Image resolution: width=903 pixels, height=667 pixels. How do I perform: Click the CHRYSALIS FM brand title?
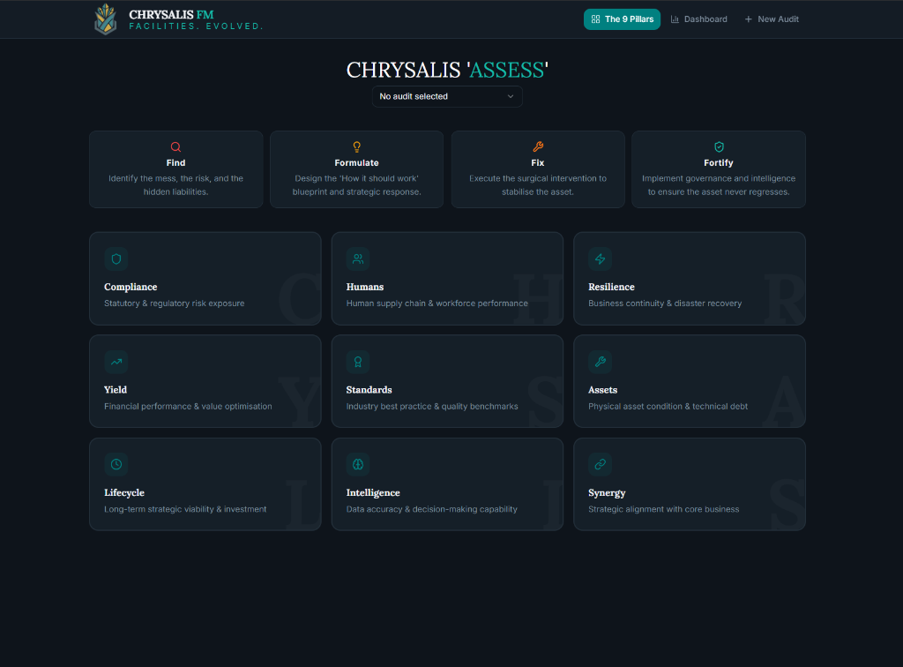pyautogui.click(x=172, y=14)
